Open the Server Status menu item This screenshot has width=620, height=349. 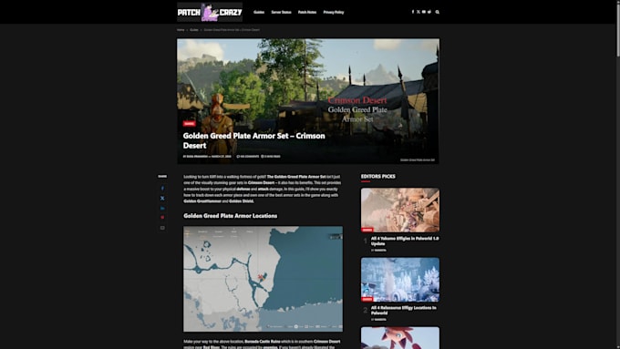(x=281, y=12)
